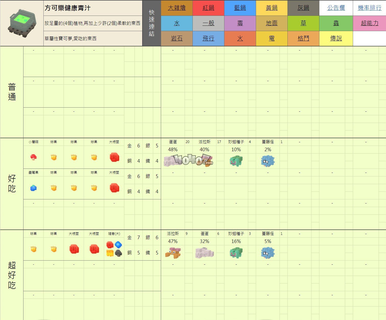
Task: Select the 方可樂健康青汁 title cell
Action: pyautogui.click(x=93, y=8)
